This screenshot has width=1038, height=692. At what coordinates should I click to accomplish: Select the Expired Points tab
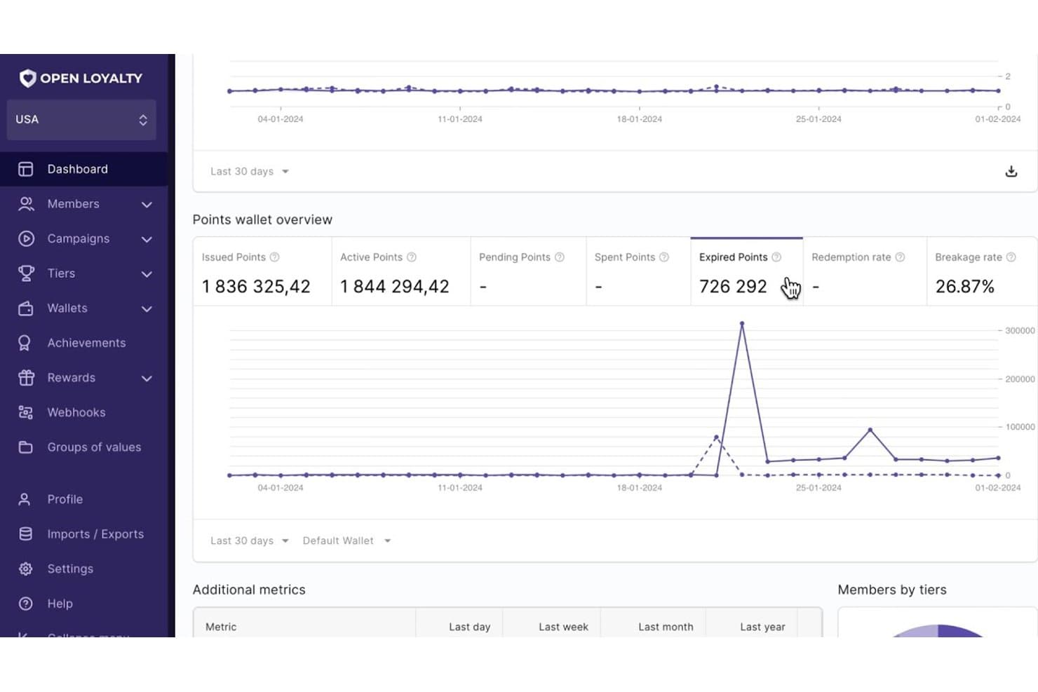747,272
